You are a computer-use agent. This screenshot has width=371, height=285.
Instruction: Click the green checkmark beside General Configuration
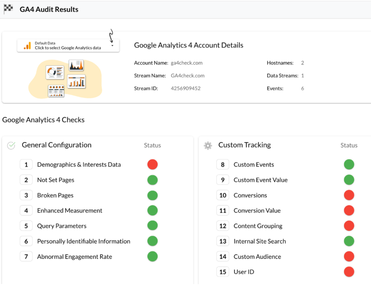coord(11,145)
